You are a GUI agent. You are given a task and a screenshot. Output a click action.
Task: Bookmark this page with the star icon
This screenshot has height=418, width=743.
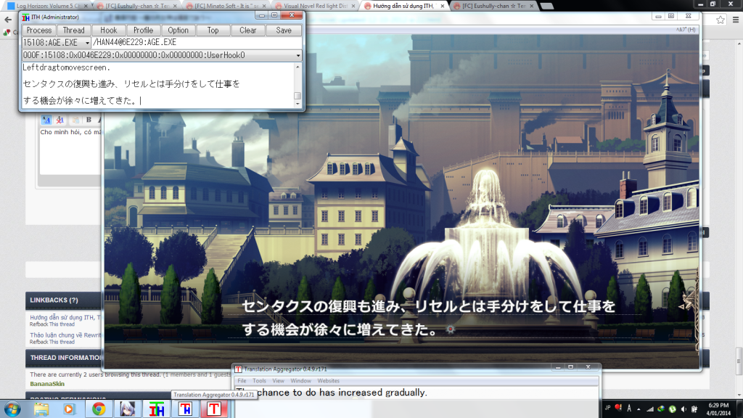click(721, 20)
